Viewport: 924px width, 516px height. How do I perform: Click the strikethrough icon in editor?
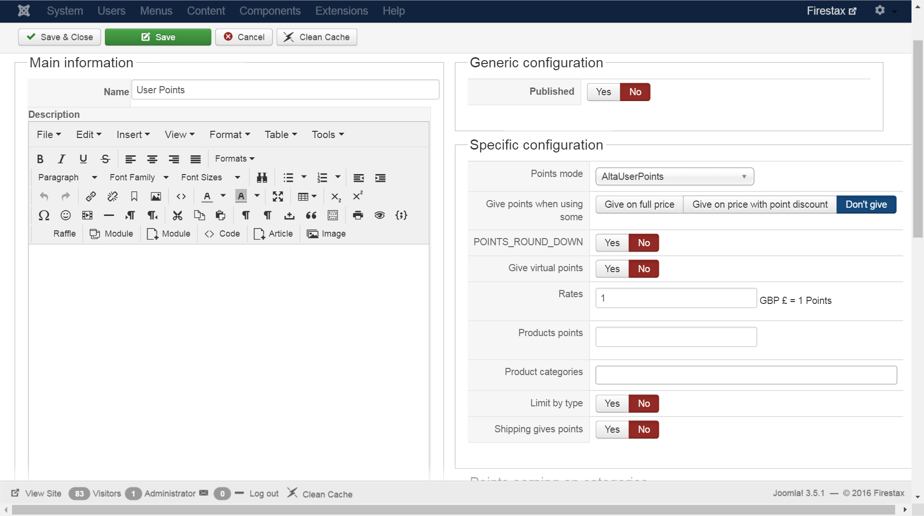pos(105,159)
